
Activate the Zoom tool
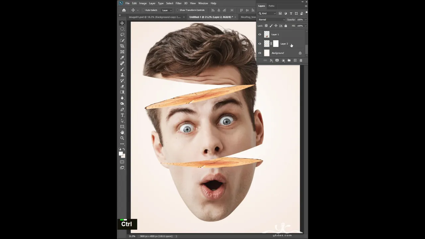[122, 138]
